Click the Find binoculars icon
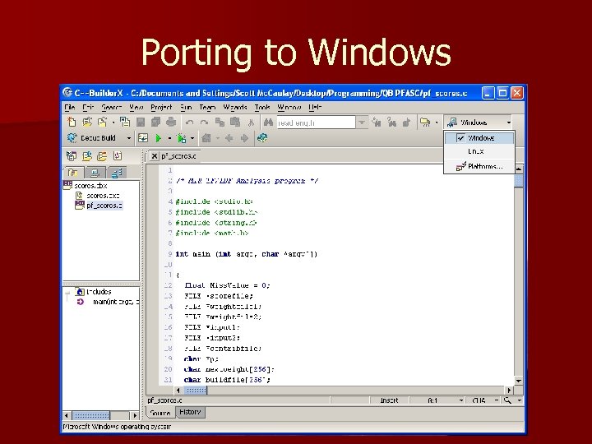The height and width of the screenshot is (444, 592). coord(268,122)
